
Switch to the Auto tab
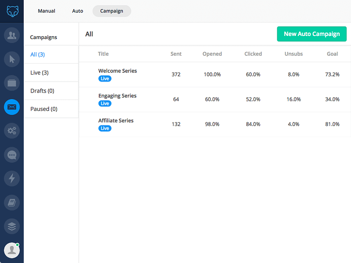[x=78, y=11]
